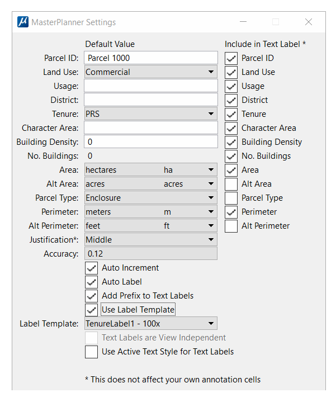Click the 'Justification*:' field label
This screenshot has width=336, height=402.
tap(54, 240)
